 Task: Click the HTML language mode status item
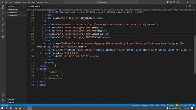pos(163,105)
